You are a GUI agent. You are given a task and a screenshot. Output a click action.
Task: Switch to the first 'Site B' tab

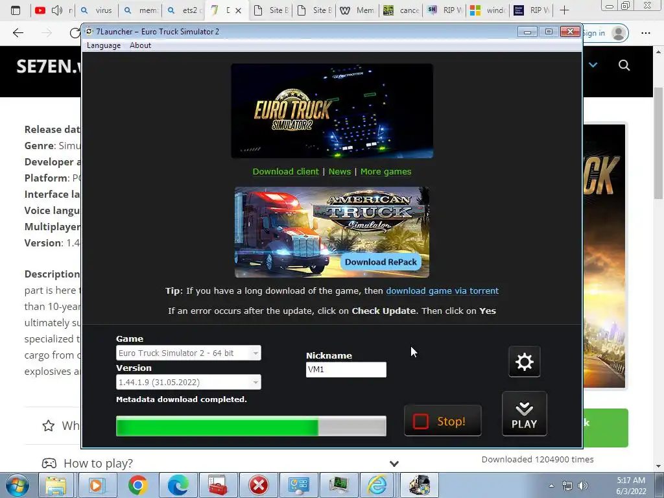[x=272, y=10]
